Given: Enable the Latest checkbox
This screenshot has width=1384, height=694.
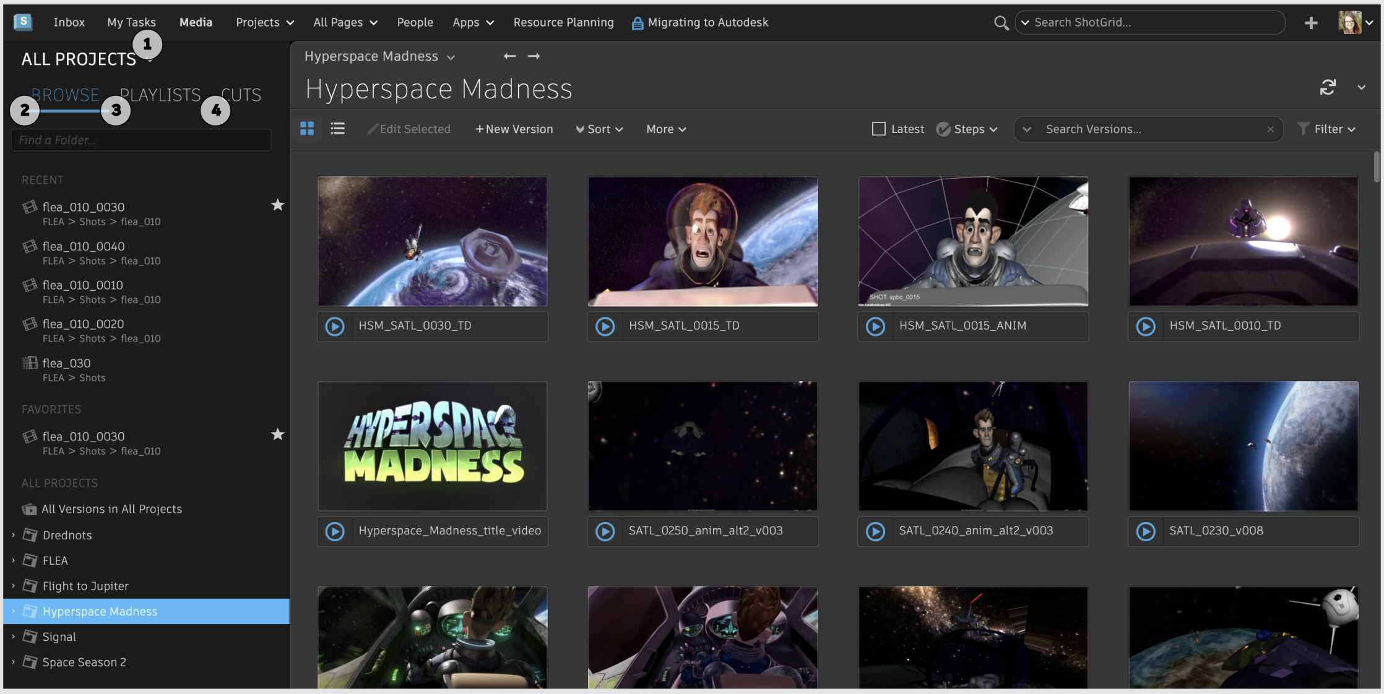Looking at the screenshot, I should tap(878, 129).
